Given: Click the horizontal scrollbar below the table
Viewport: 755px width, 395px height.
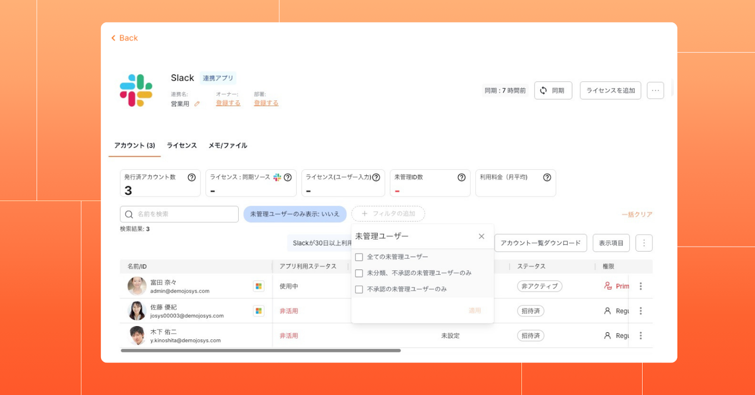Looking at the screenshot, I should pyautogui.click(x=260, y=351).
